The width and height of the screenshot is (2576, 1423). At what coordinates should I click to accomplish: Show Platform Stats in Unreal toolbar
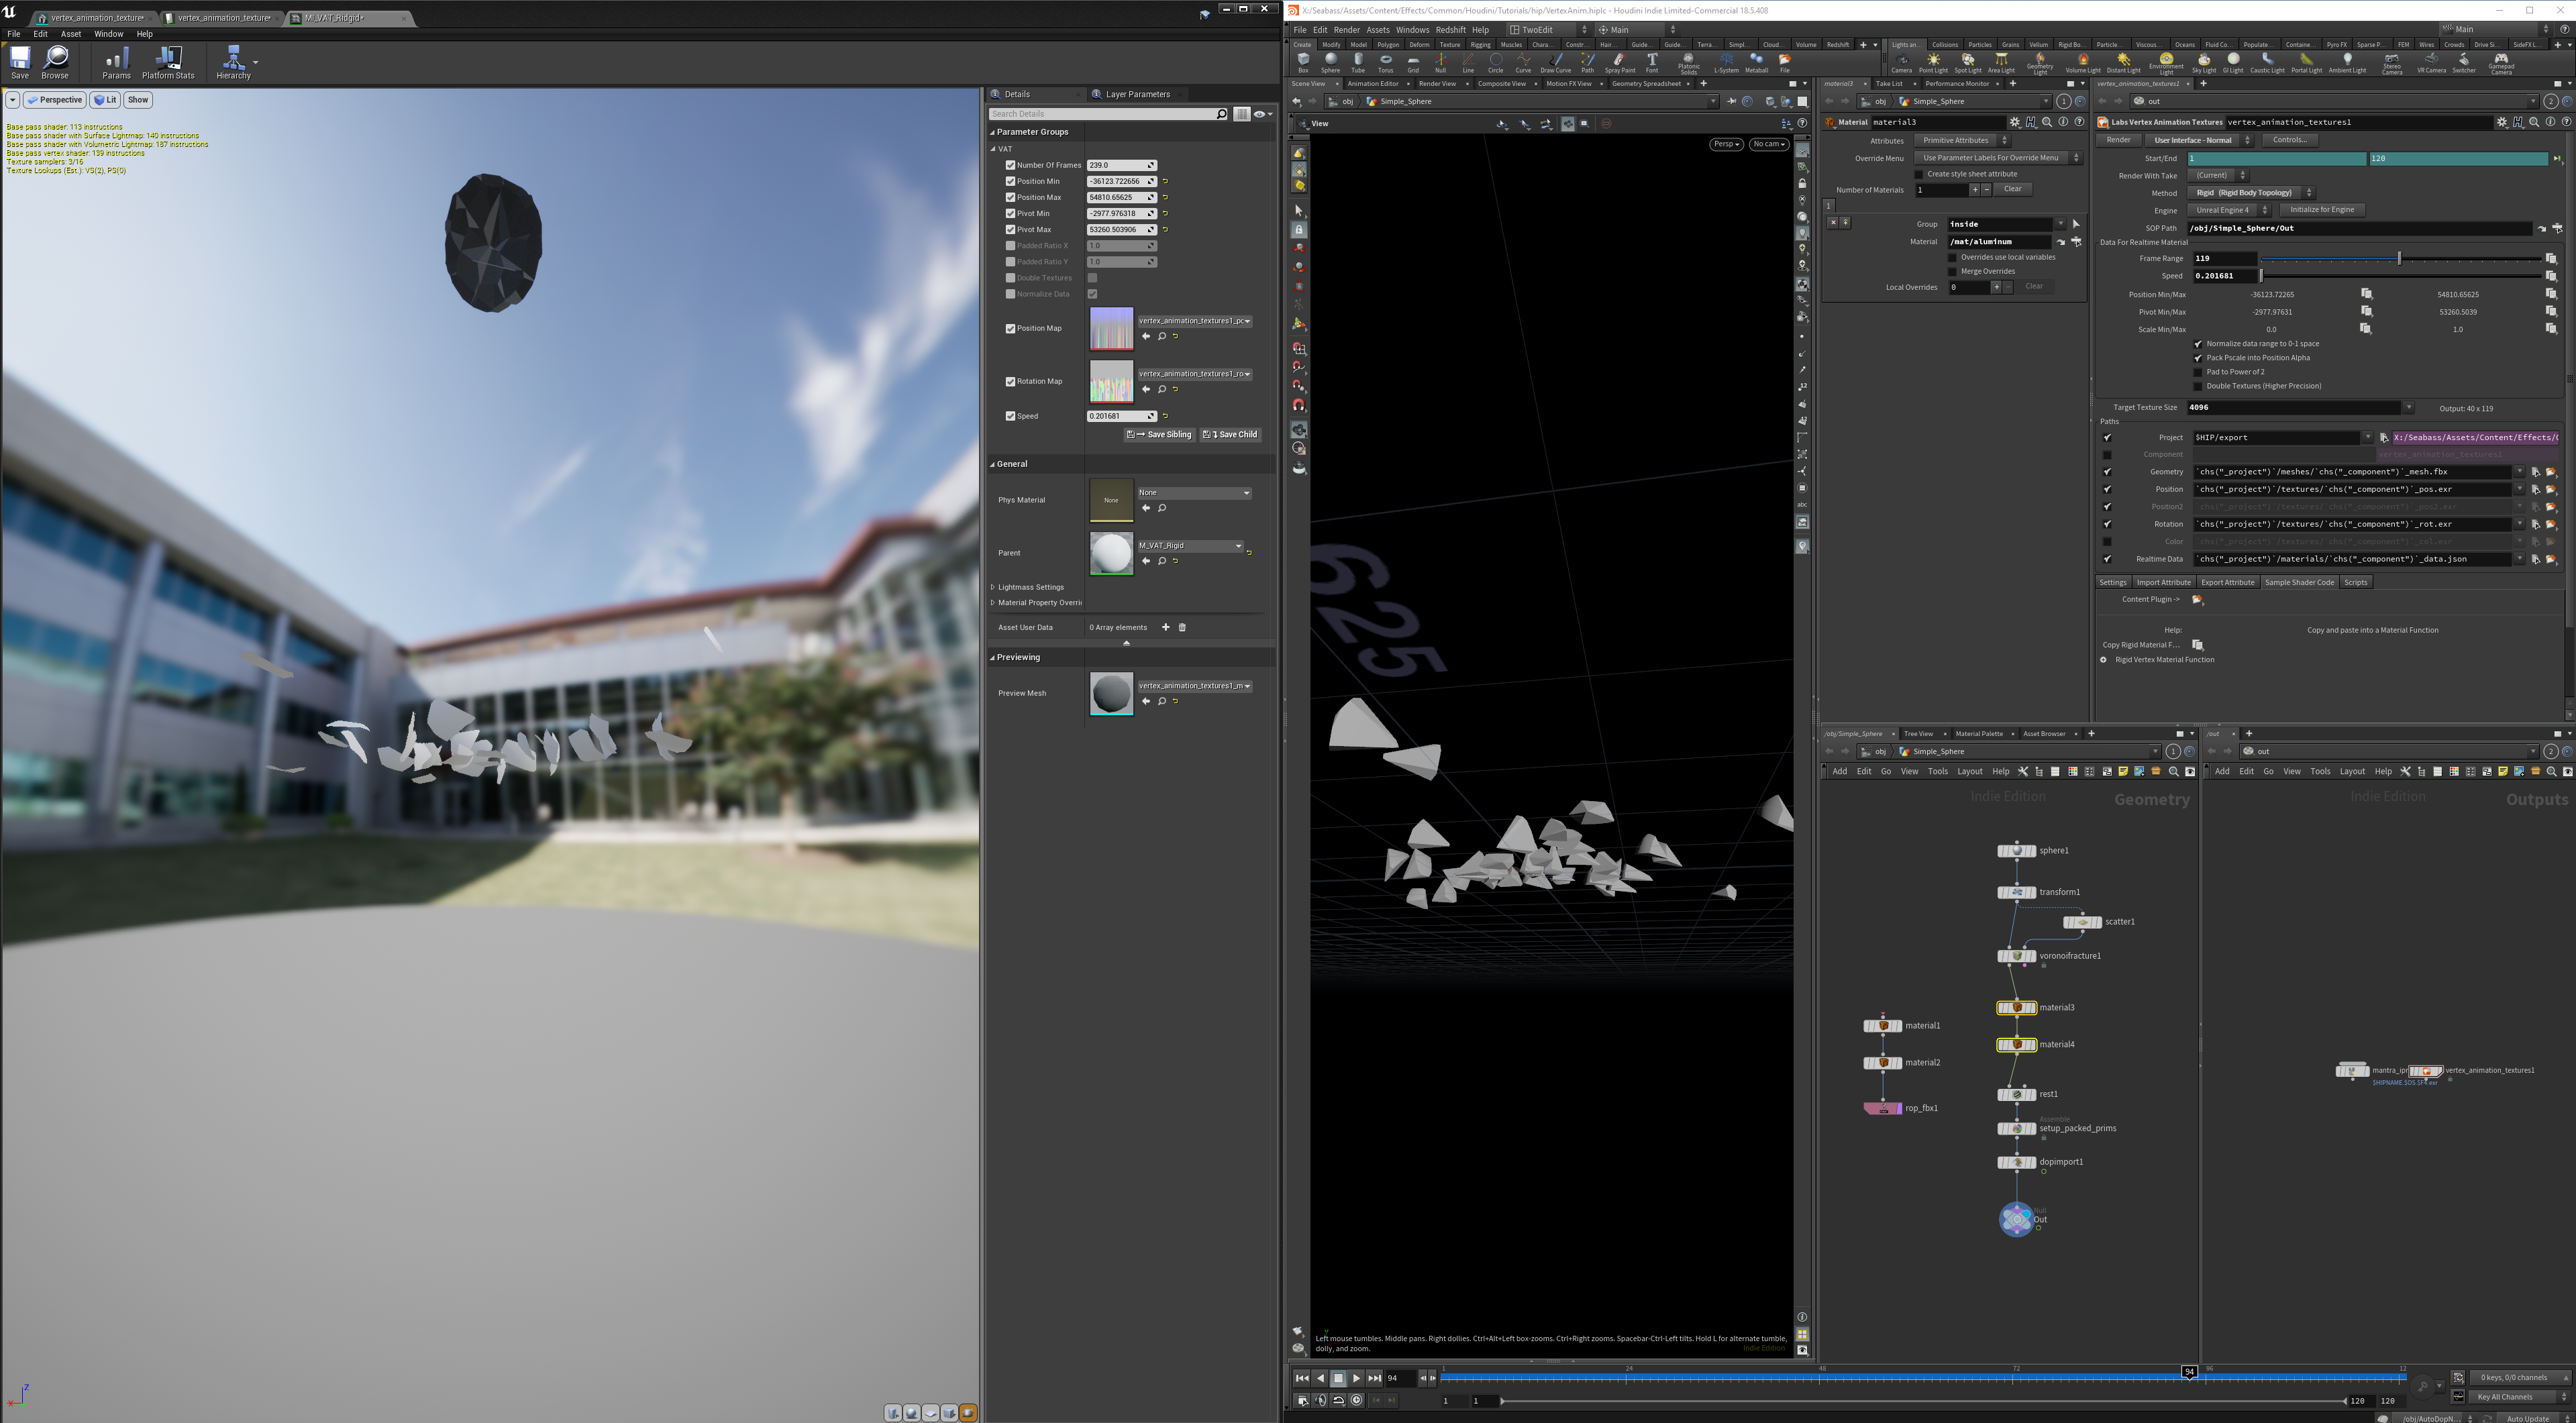click(x=168, y=62)
